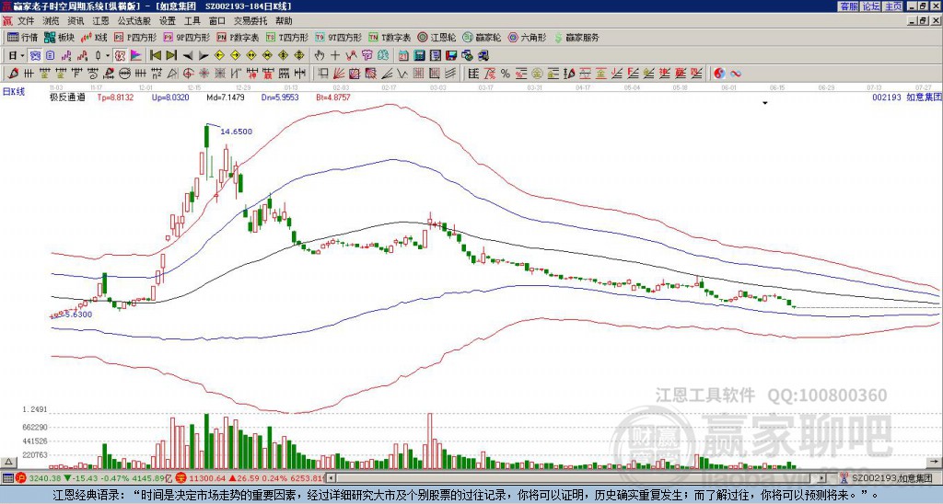Open the 文件 menu
The width and height of the screenshot is (943, 504).
pyautogui.click(x=26, y=21)
